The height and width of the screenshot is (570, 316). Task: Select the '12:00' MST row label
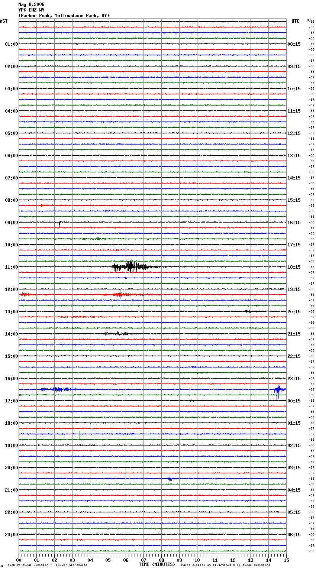tap(12, 289)
